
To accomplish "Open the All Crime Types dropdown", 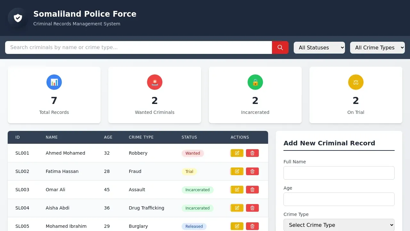I will [377, 47].
